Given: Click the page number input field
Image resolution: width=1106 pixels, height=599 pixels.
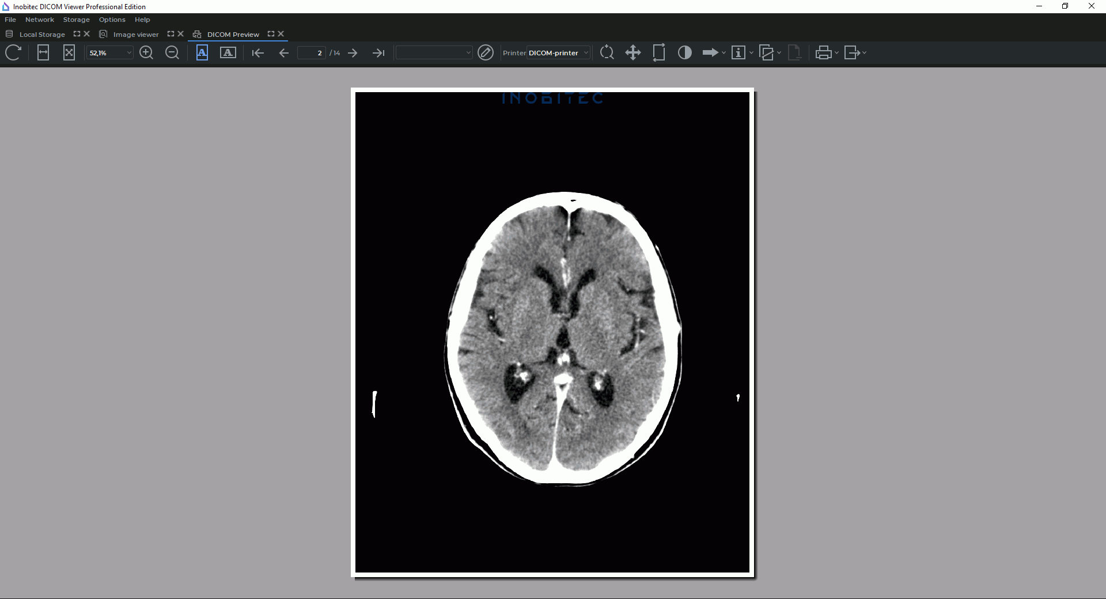Looking at the screenshot, I should pos(311,53).
